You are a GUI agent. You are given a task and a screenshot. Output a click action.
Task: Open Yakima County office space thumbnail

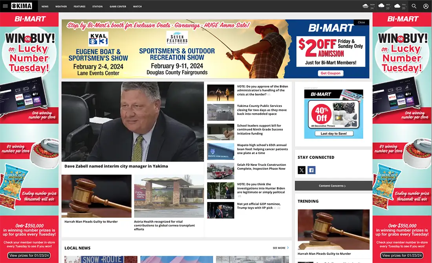pyautogui.click(x=220, y=112)
